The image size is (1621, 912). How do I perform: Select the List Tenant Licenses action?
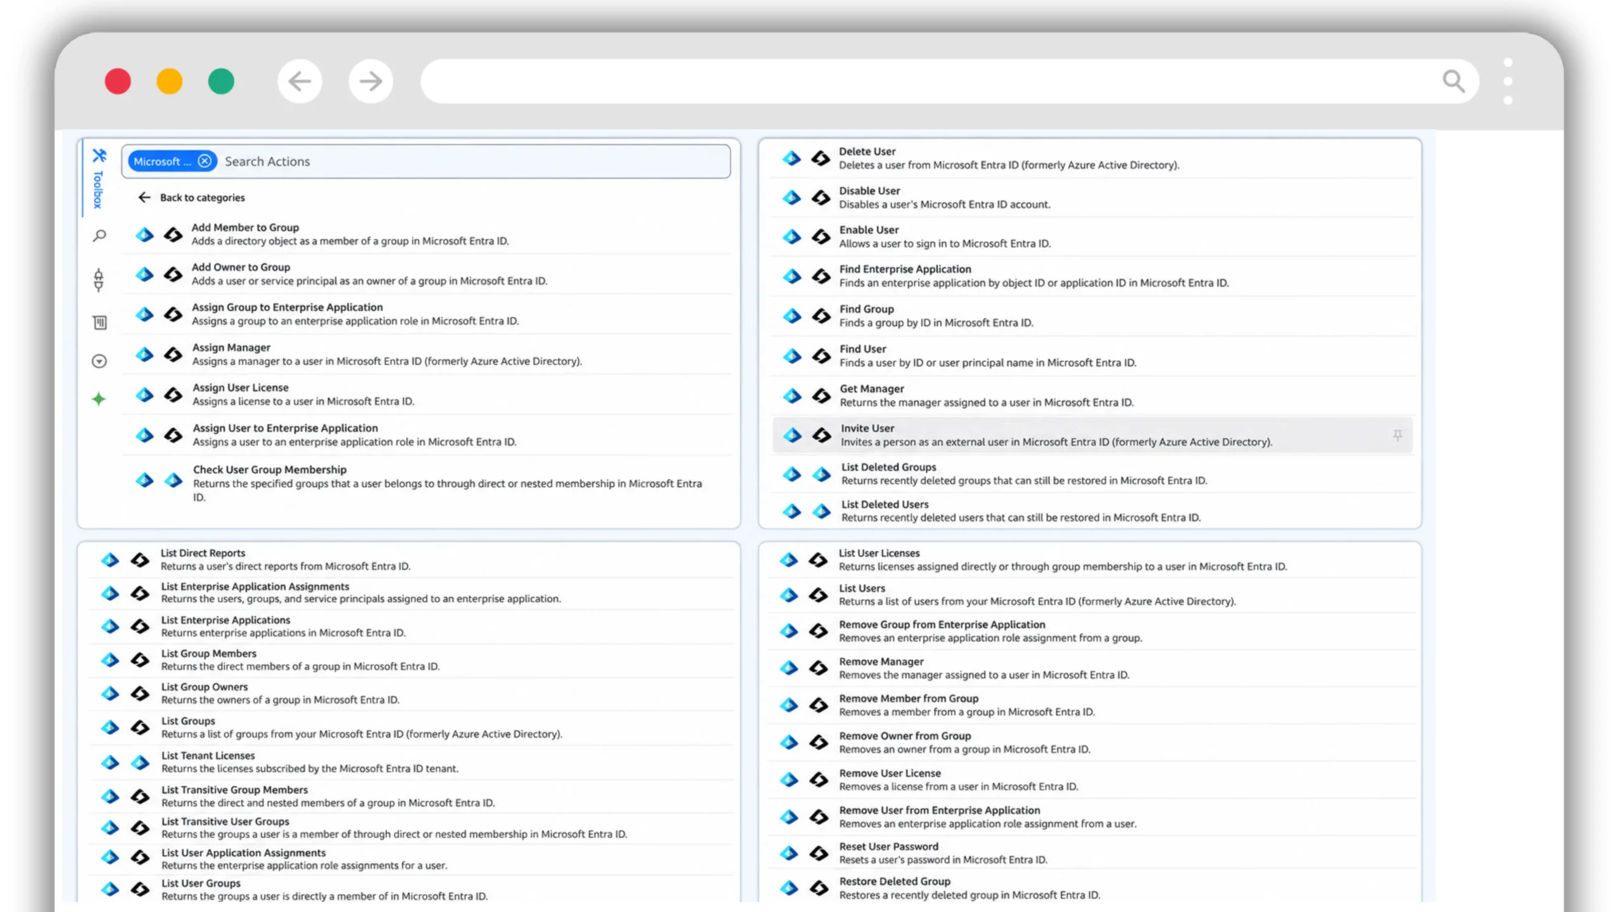pyautogui.click(x=412, y=762)
